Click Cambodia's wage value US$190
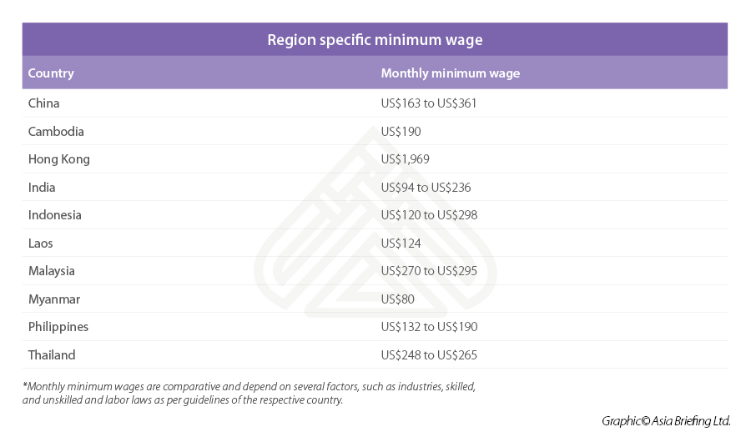 (x=401, y=132)
